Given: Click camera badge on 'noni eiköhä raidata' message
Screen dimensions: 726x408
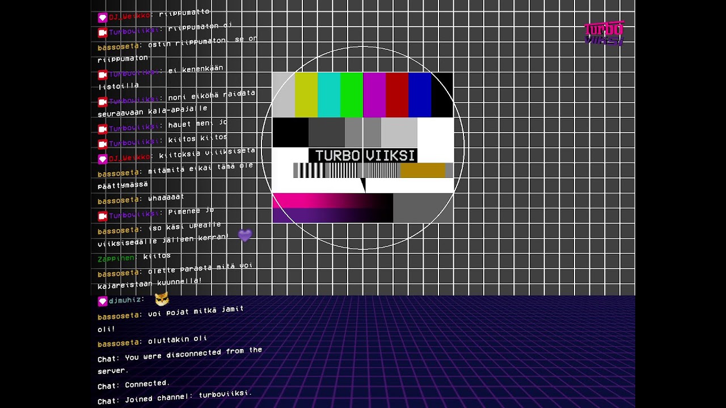Looking at the screenshot, I should pos(103,102).
